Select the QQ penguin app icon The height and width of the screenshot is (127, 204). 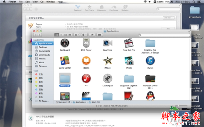(x=150, y=96)
